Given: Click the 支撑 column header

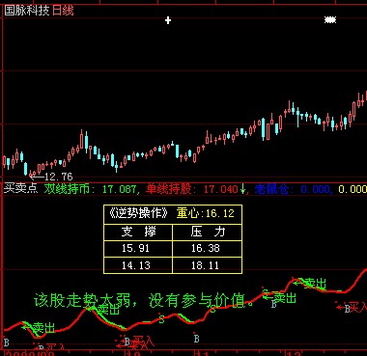Looking at the screenshot, I should (138, 232).
